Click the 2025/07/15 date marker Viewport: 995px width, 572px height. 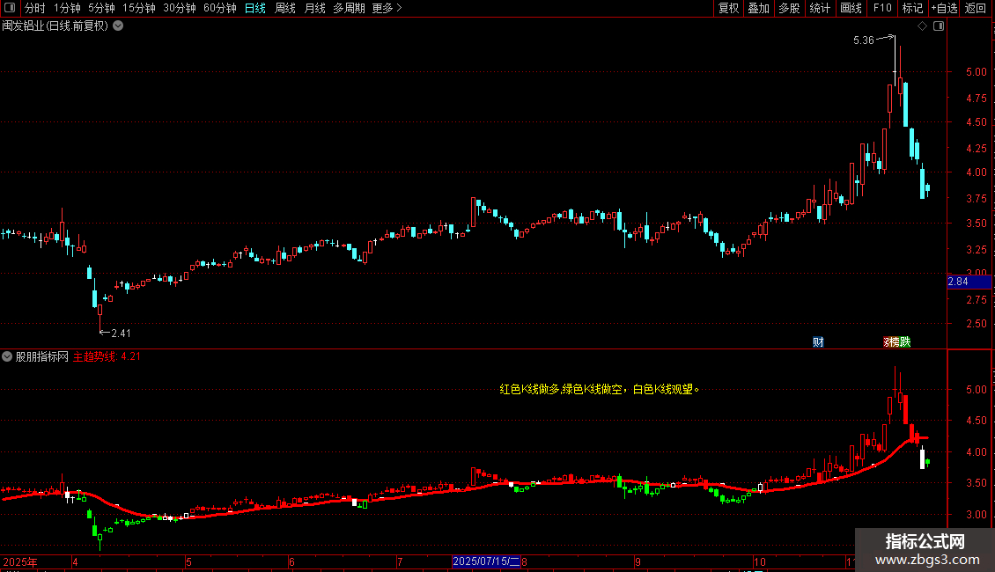[x=486, y=561]
